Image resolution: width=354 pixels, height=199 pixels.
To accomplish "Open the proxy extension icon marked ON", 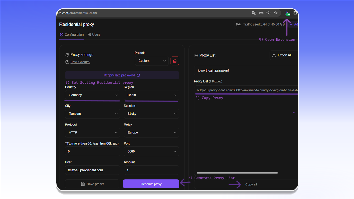I will (288, 13).
